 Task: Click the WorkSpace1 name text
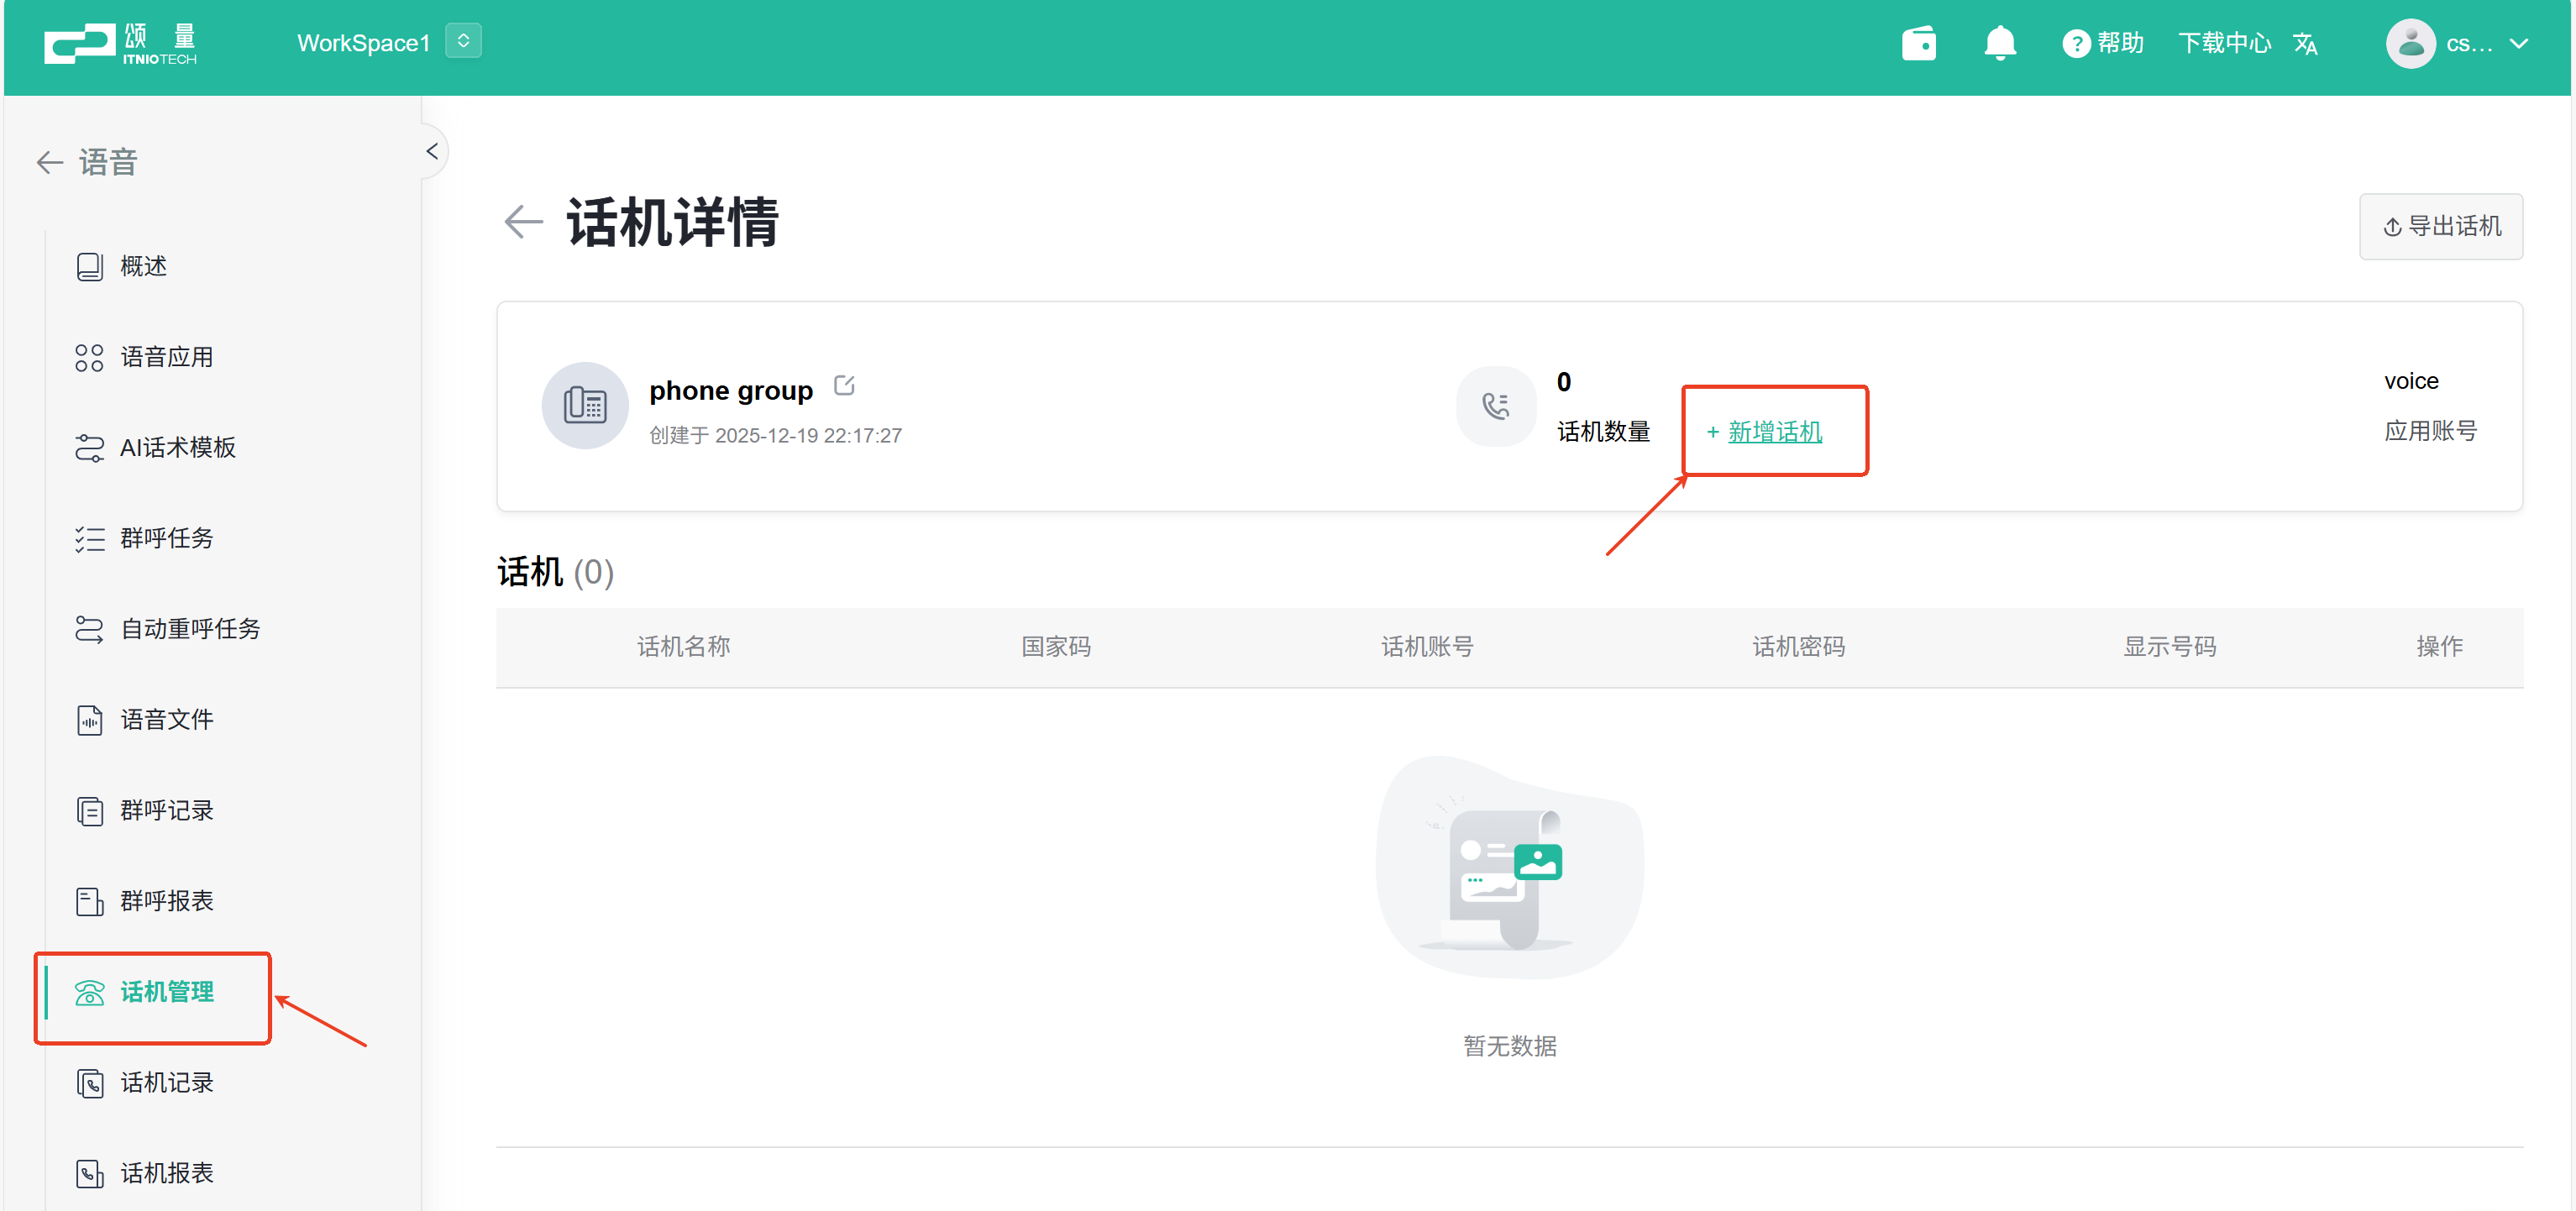363,43
